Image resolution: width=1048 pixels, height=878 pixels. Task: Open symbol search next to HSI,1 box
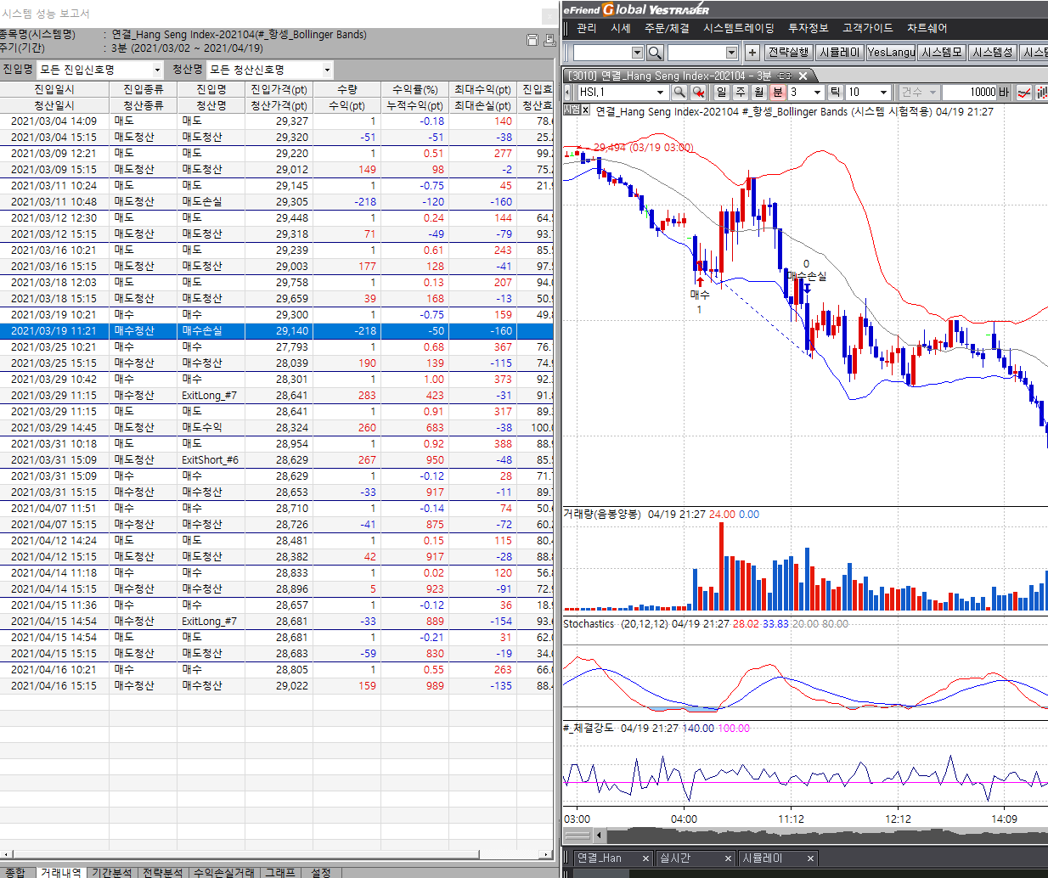[679, 92]
